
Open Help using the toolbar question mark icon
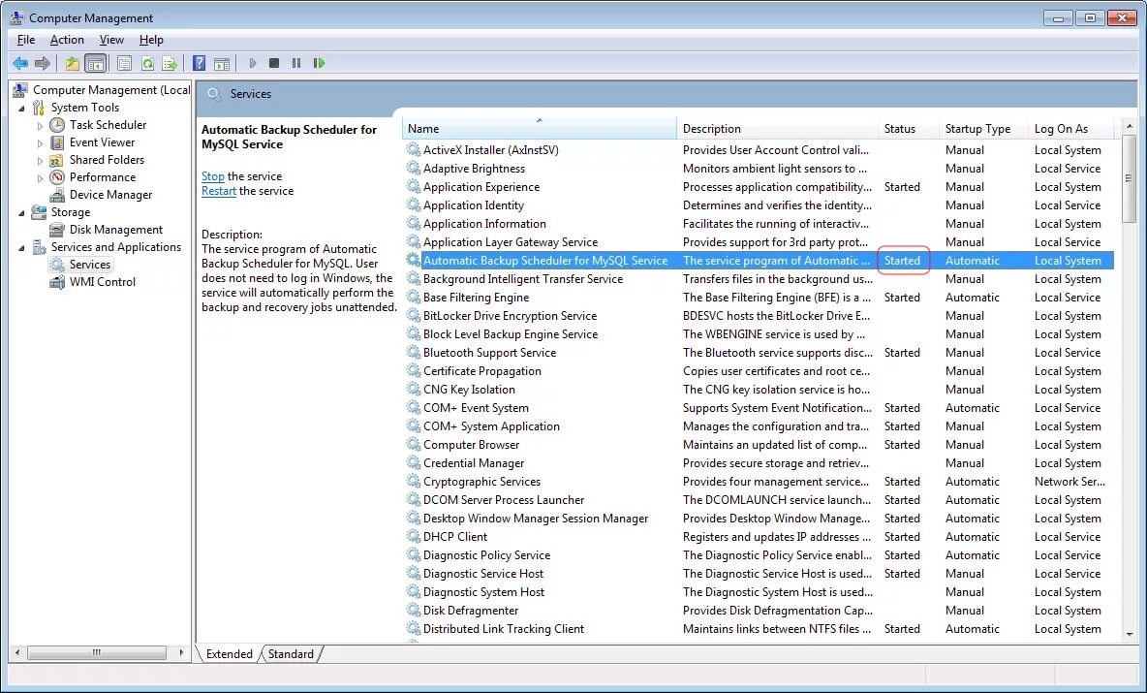[x=198, y=62]
